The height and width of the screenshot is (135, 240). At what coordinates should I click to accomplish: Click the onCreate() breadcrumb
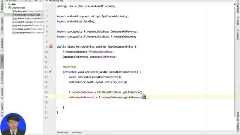pos(77,132)
